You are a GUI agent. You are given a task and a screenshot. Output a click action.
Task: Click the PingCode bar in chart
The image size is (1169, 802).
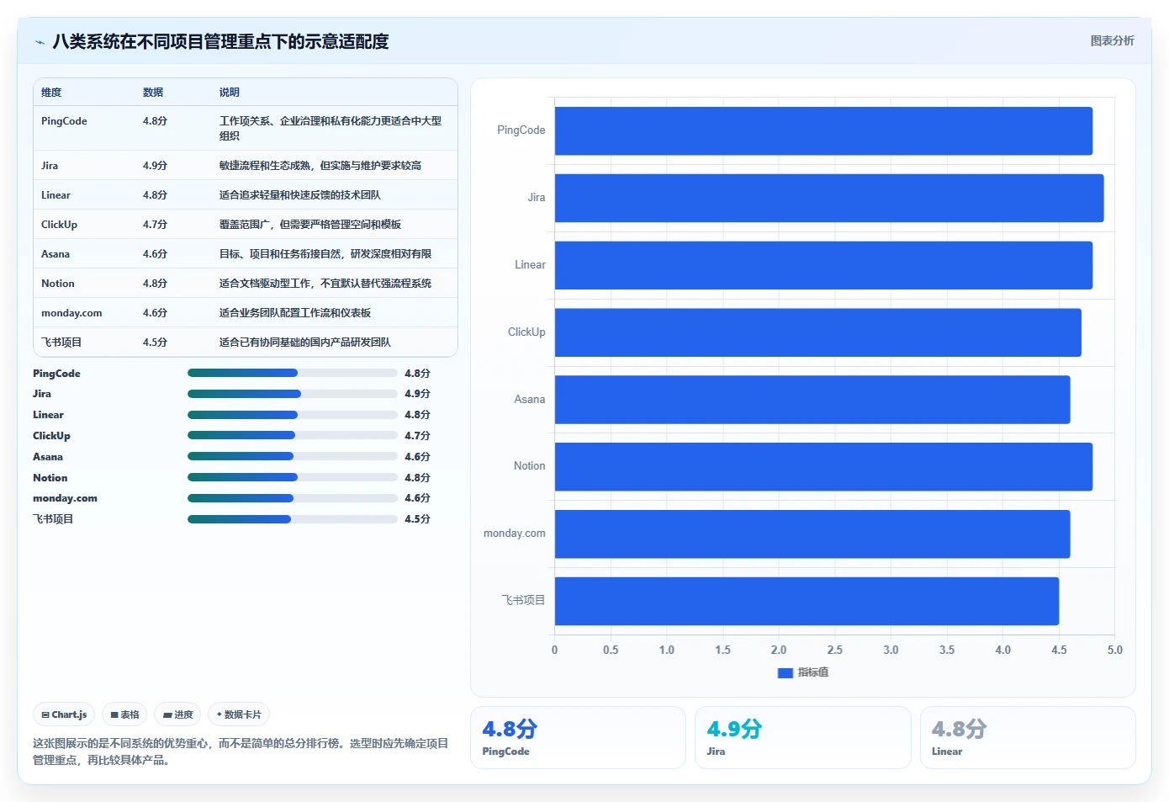(823, 130)
